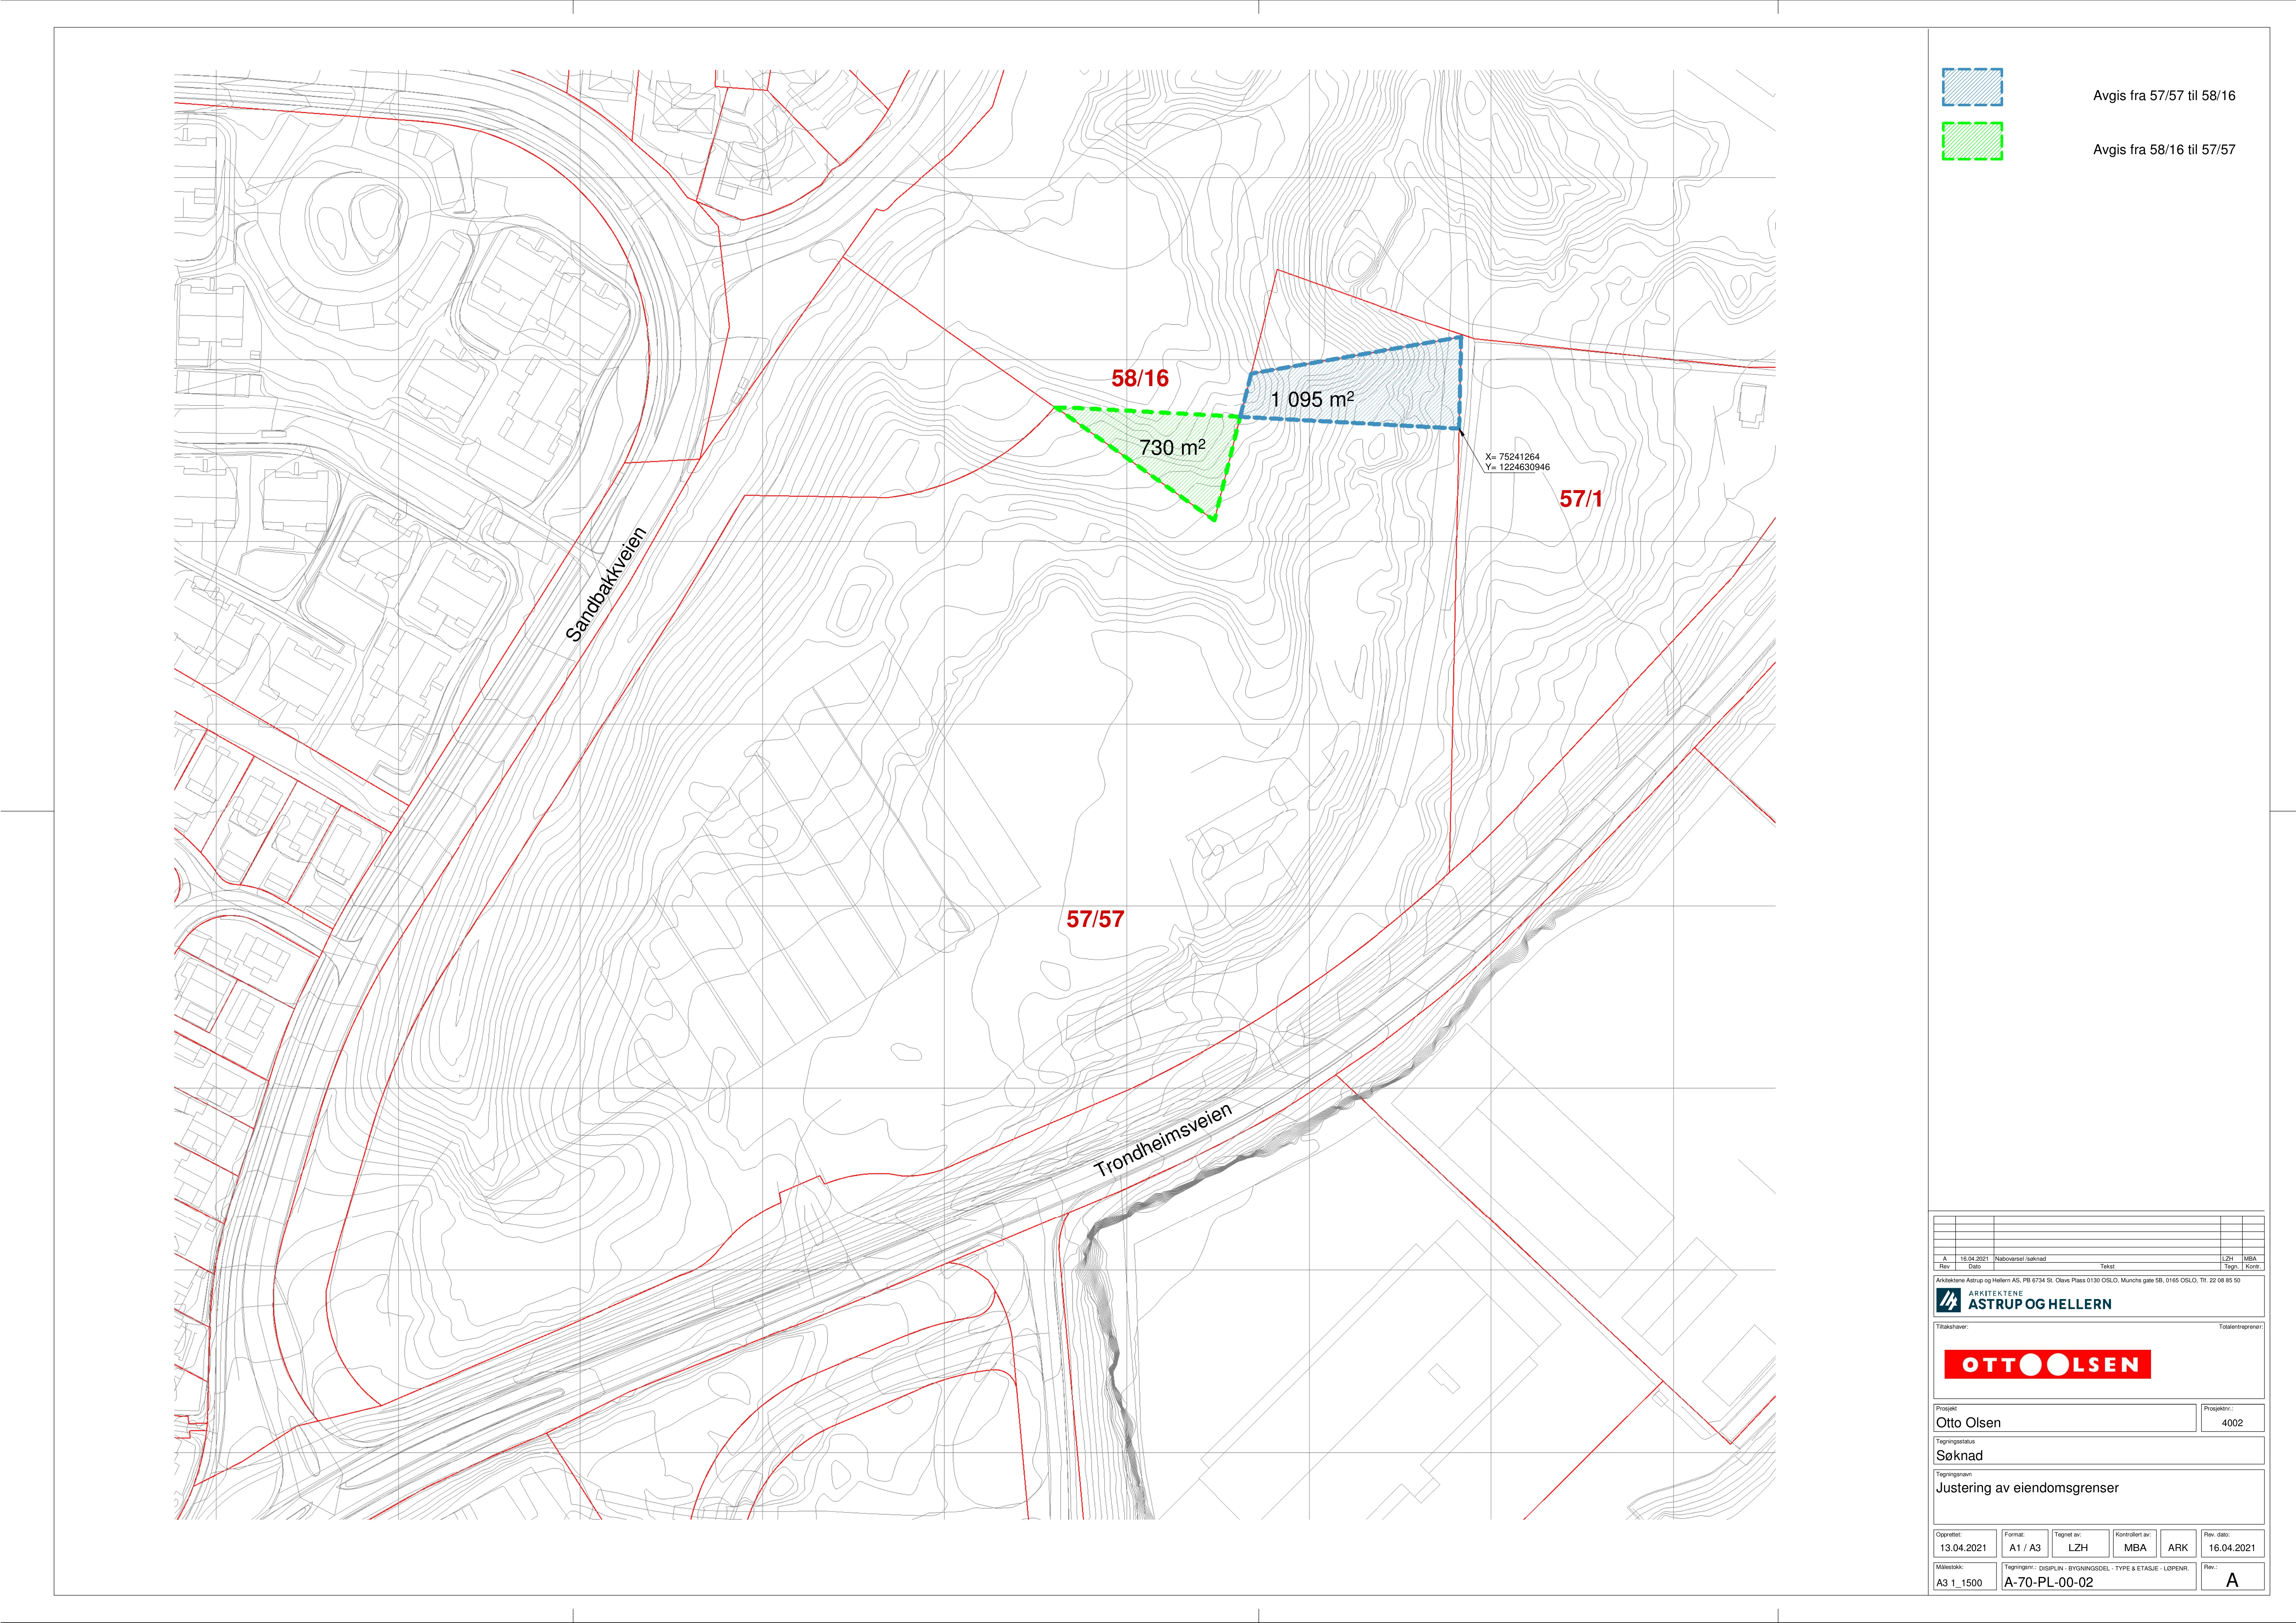The height and width of the screenshot is (1623, 2296).
Task: Click the 'ASTRUP OG HELLERN' logo wordmark
Action: pos(2040,1304)
